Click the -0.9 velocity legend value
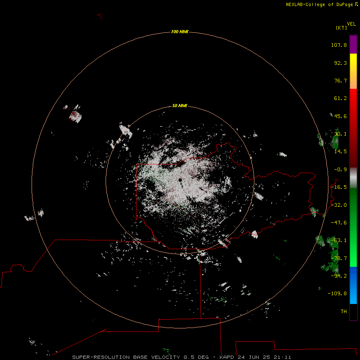This screenshot has width=360, height=360. coord(340,170)
